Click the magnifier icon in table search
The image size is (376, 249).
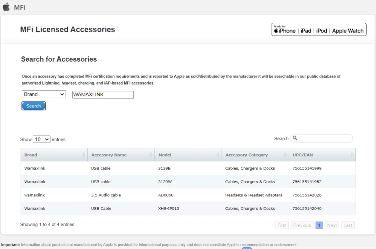295,138
